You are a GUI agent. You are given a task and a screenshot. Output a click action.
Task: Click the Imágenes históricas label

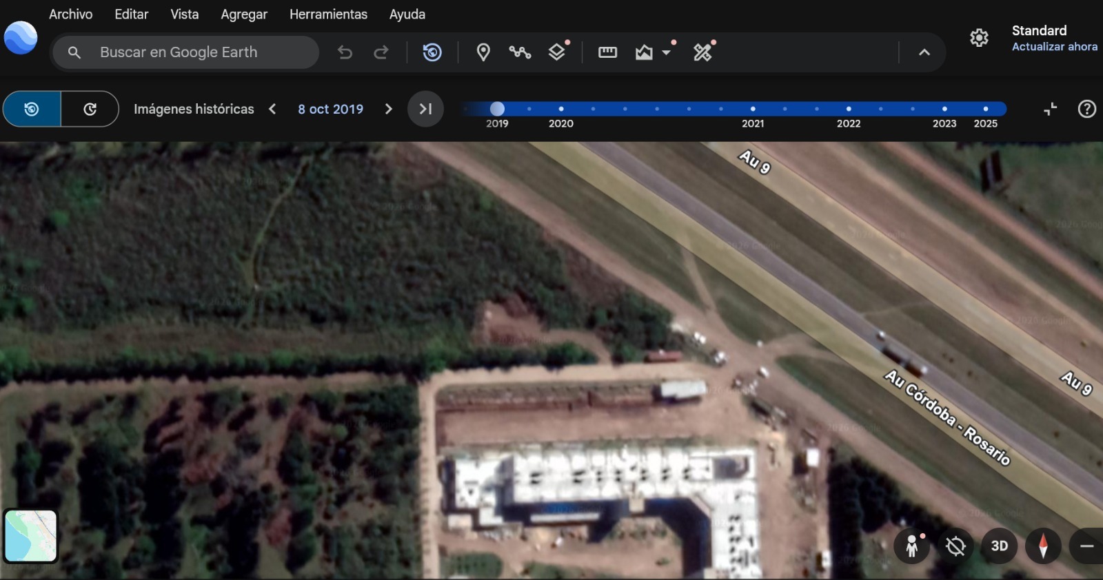(x=194, y=109)
